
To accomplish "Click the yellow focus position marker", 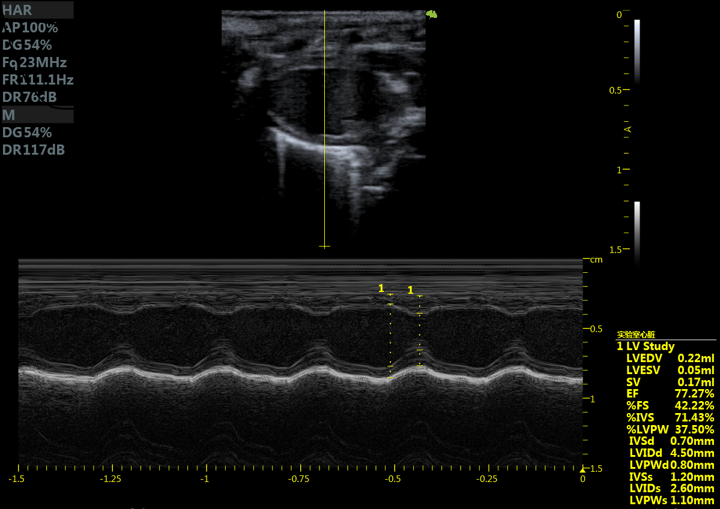I will coord(628,129).
